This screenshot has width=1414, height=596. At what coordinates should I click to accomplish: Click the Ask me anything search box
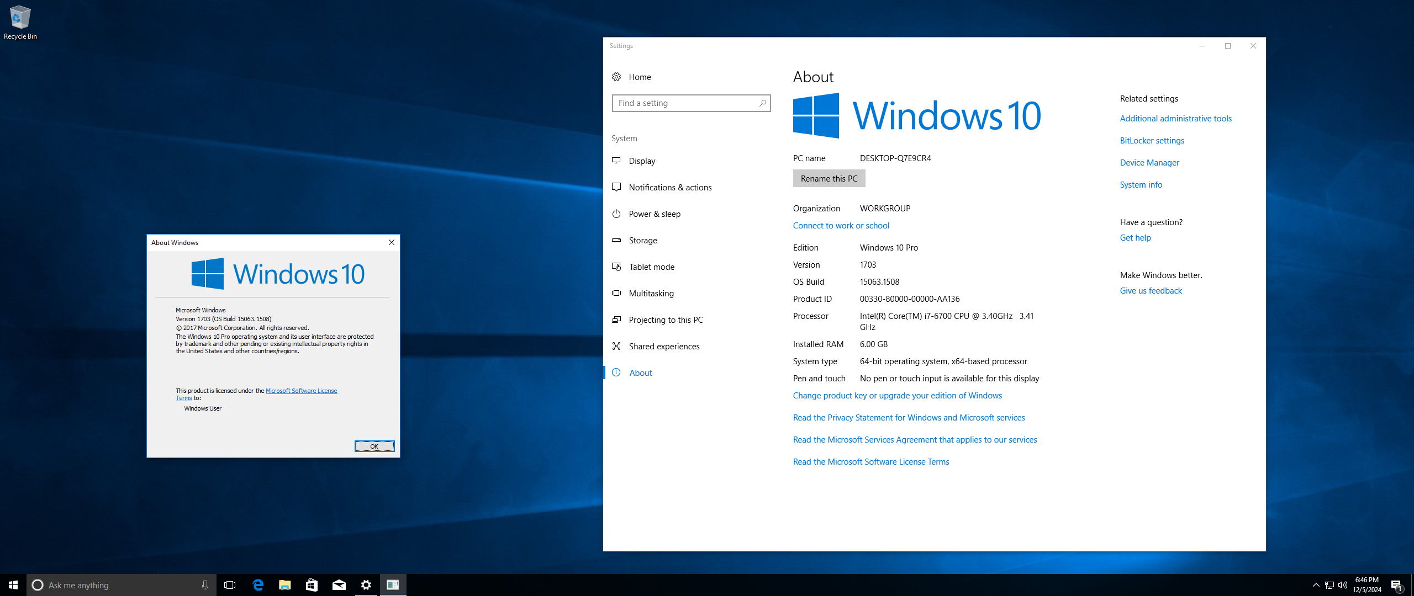(122, 585)
